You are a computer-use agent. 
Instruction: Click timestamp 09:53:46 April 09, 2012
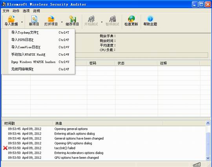coord(25,134)
